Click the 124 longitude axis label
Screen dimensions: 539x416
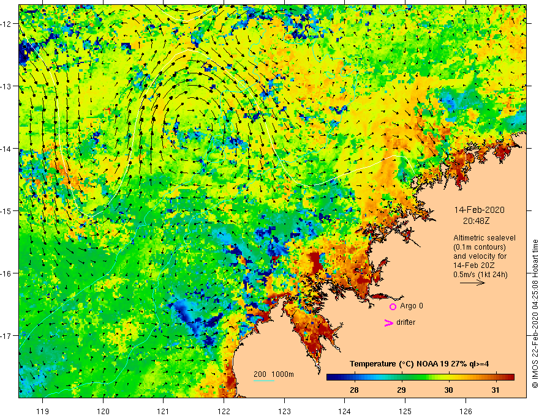[x=345, y=411]
